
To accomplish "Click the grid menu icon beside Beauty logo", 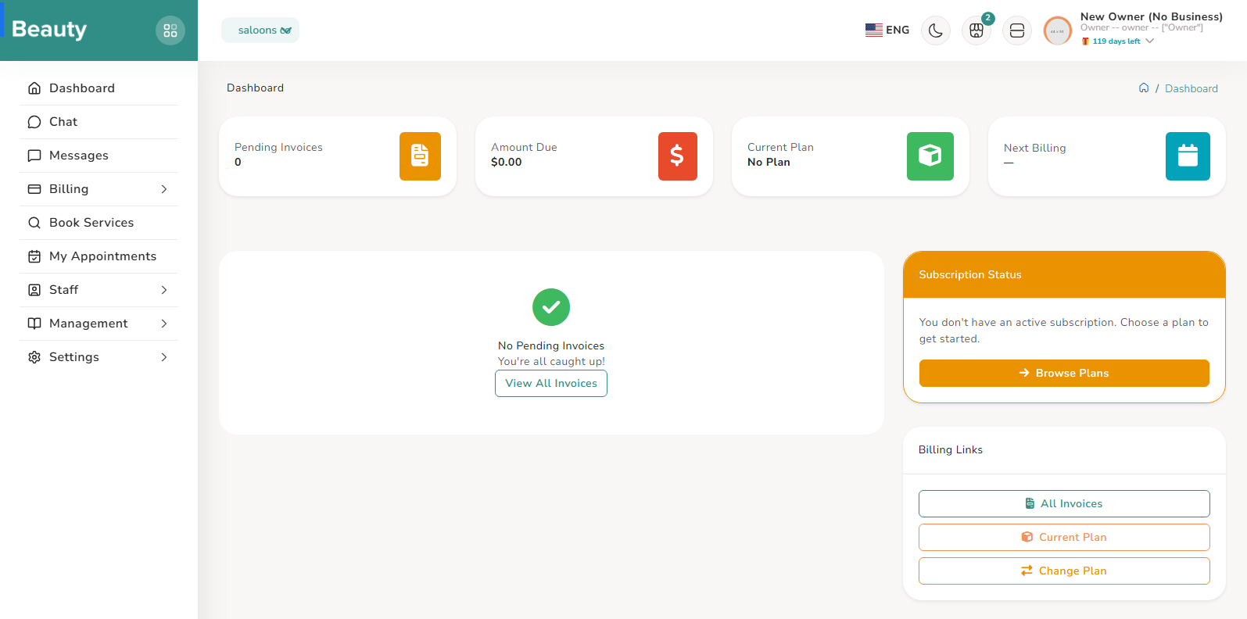I will click(x=170, y=30).
